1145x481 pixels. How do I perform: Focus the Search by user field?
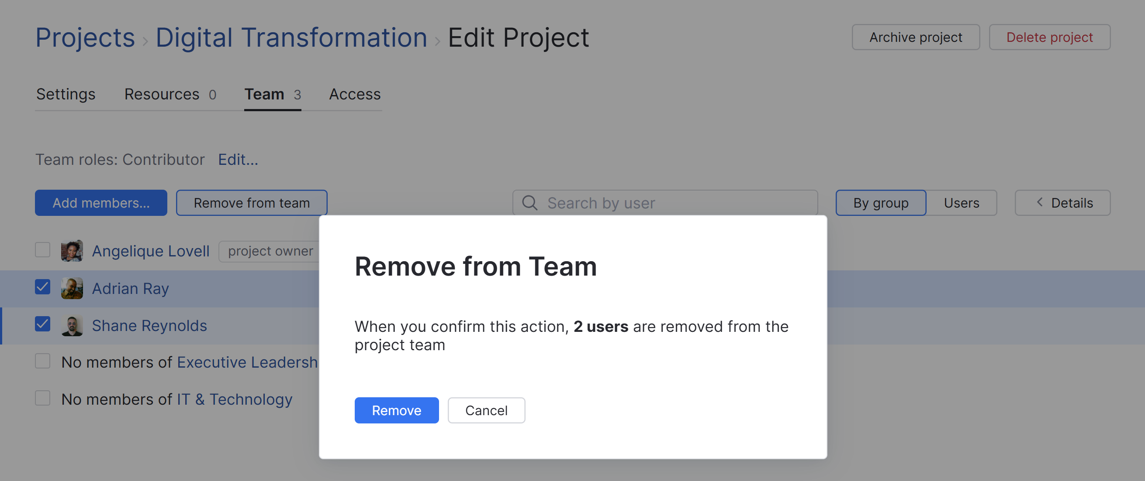tap(676, 203)
